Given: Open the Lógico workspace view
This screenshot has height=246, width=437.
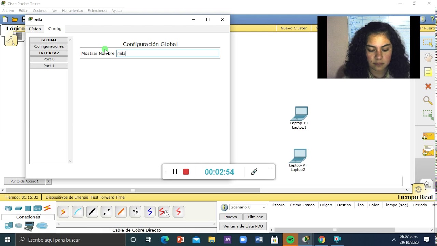Looking at the screenshot, I should click(x=15, y=29).
